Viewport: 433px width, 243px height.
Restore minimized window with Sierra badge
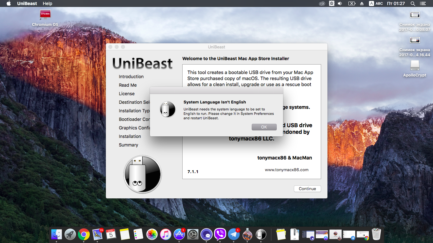(335, 234)
